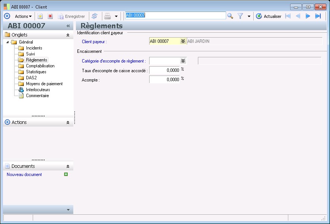Click the Enregistrer diskette icon
Screen dimensions: 330x224
(61, 16)
